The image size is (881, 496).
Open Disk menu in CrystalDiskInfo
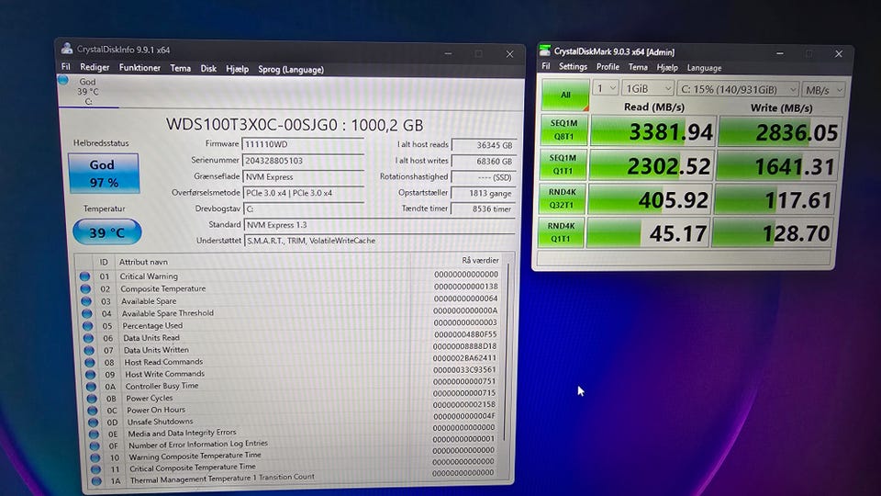(x=208, y=69)
